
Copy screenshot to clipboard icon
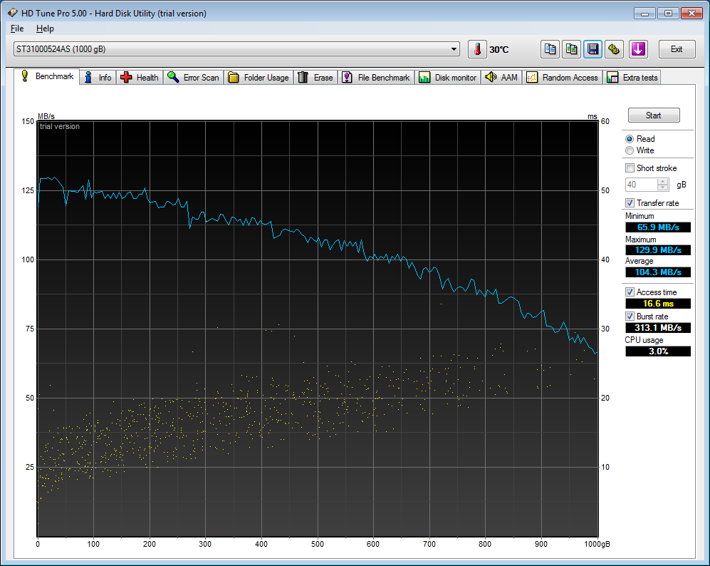tap(571, 49)
